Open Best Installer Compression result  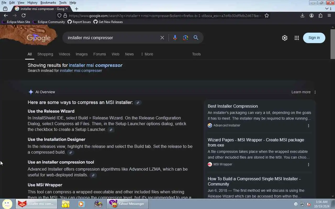(x=233, y=106)
